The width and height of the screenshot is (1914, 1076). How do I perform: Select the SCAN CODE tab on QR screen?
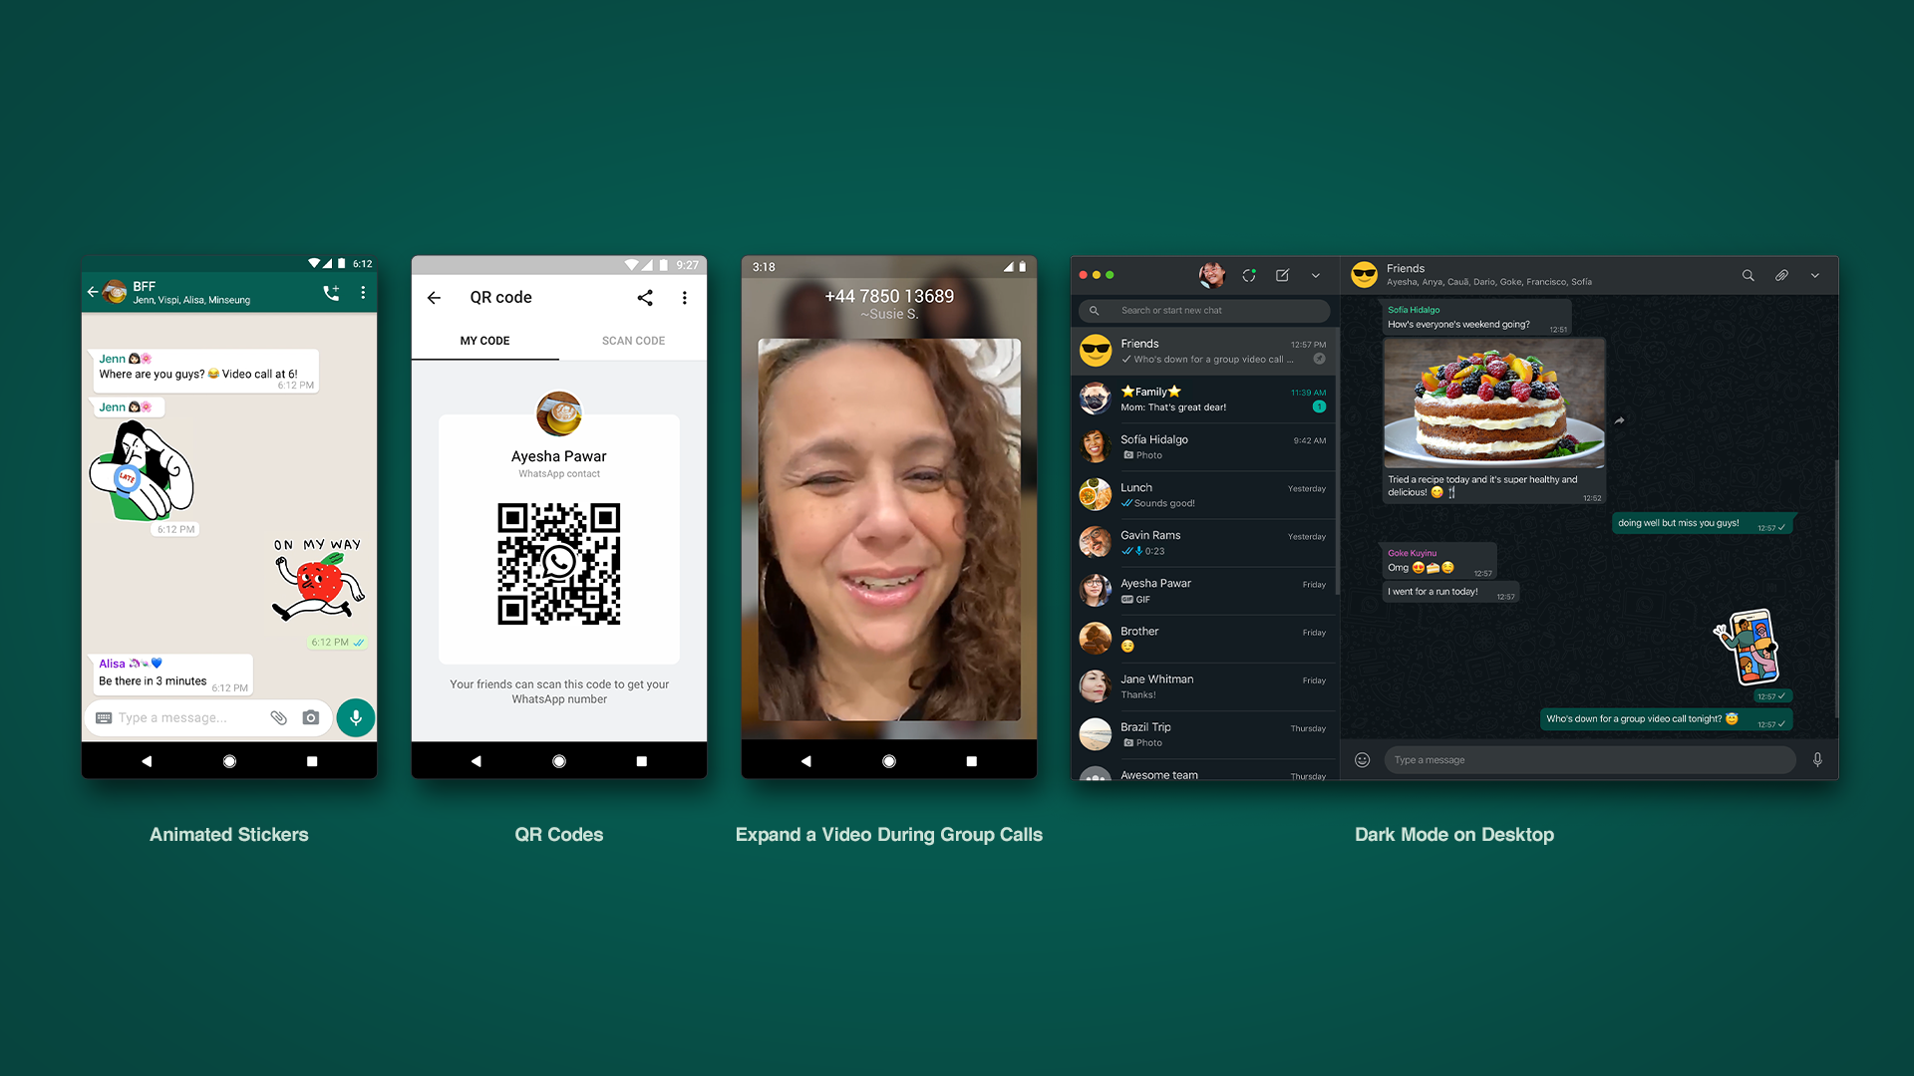coord(631,341)
